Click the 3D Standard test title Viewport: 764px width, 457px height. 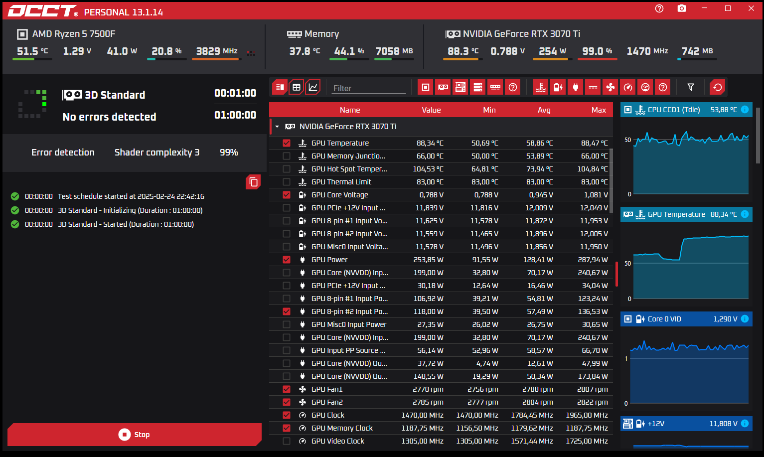pyautogui.click(x=115, y=95)
